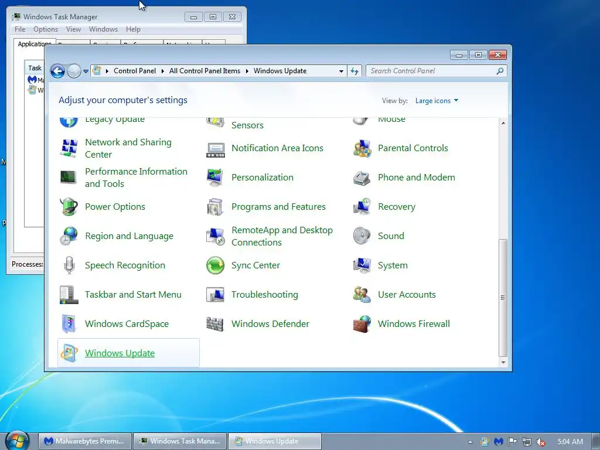Click the scrollbar down arrow
Image resolution: width=600 pixels, height=450 pixels.
[503, 362]
